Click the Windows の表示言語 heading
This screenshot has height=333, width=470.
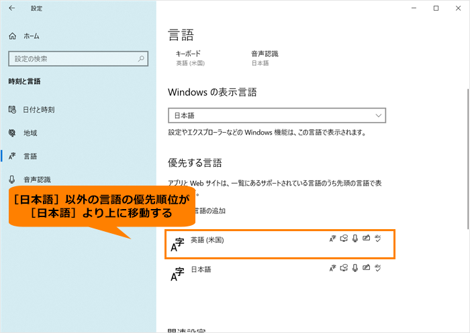[212, 92]
